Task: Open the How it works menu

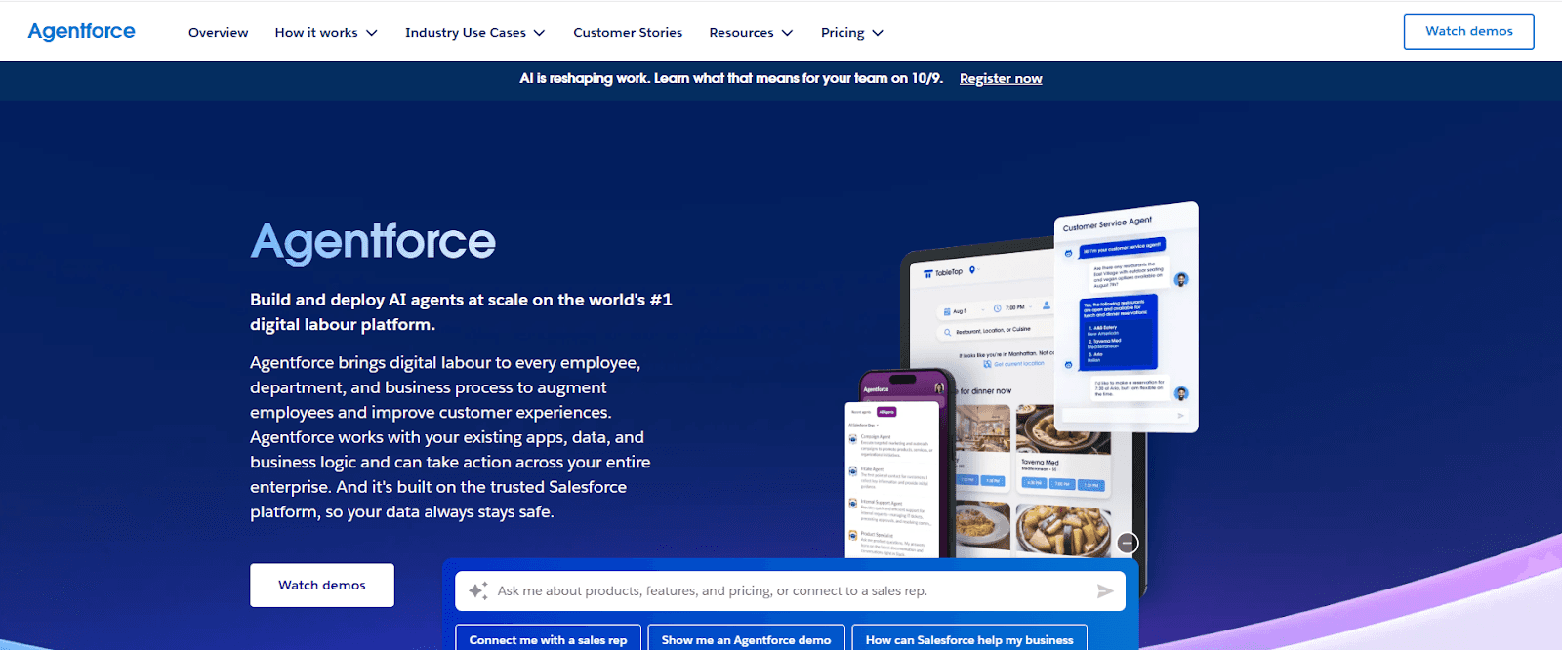Action: pyautogui.click(x=326, y=32)
